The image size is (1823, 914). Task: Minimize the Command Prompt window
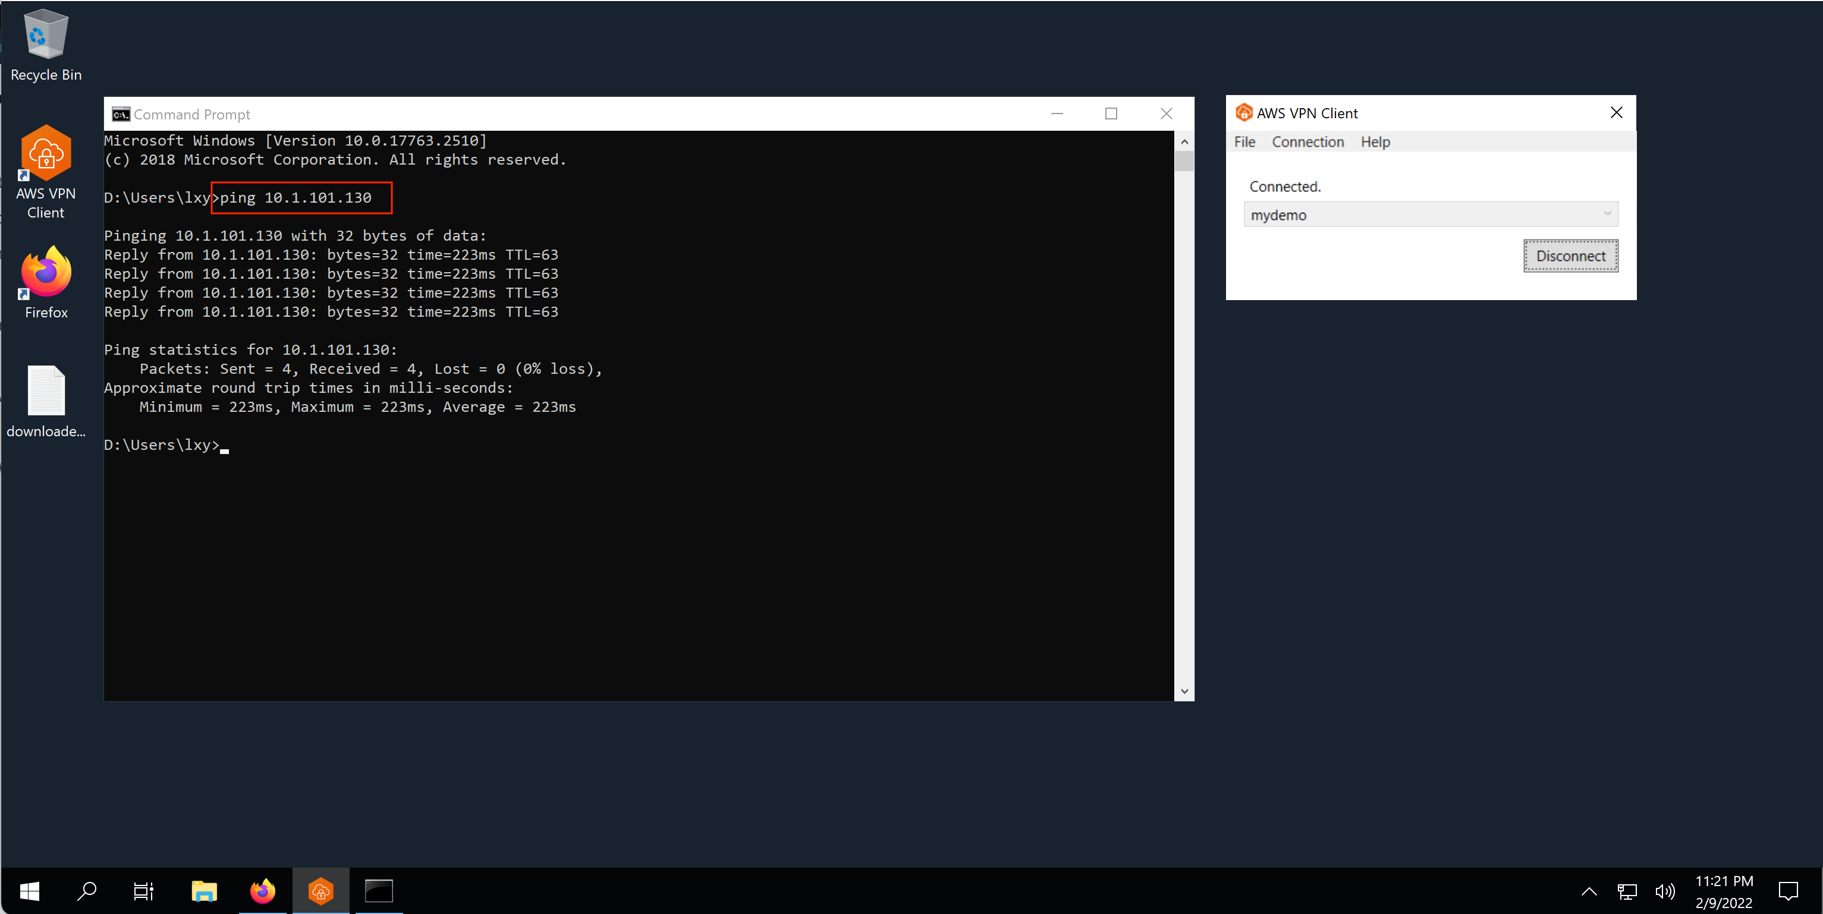[1057, 113]
